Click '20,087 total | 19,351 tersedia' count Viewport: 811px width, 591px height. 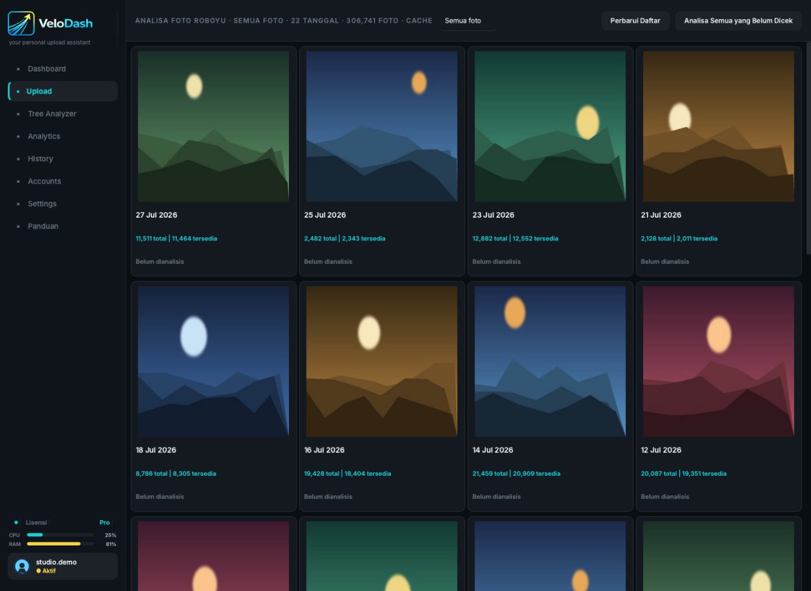point(684,473)
